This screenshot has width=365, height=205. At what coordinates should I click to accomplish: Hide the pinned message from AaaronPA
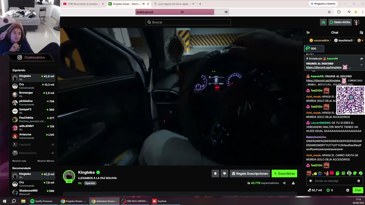coord(362,59)
